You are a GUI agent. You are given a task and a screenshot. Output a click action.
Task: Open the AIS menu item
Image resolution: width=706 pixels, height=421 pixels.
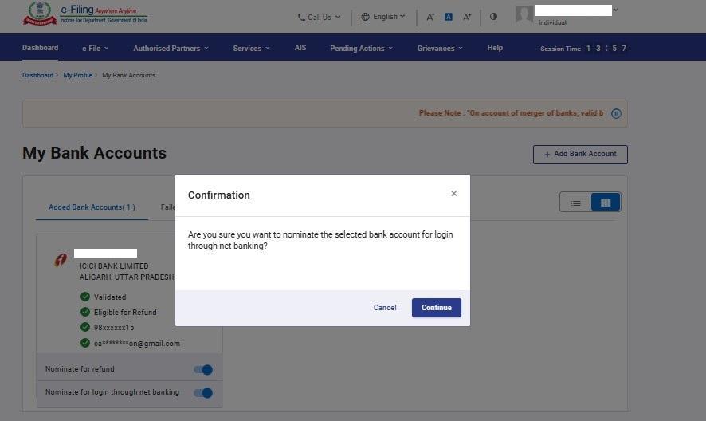(300, 48)
